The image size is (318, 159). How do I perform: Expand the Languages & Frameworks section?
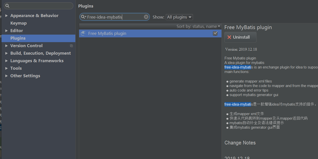(x=7, y=61)
